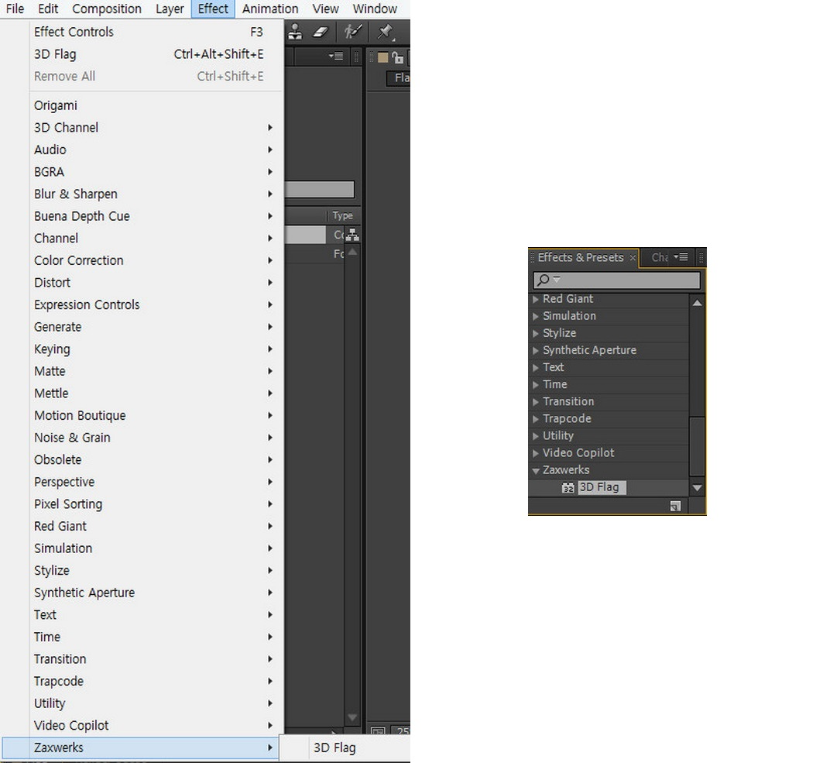Close the Effects & Presets tab
This screenshot has height=763, width=823.
[633, 257]
